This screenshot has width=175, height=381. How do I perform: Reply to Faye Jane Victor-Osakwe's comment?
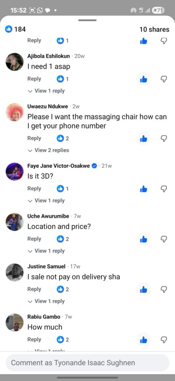[x=34, y=189]
